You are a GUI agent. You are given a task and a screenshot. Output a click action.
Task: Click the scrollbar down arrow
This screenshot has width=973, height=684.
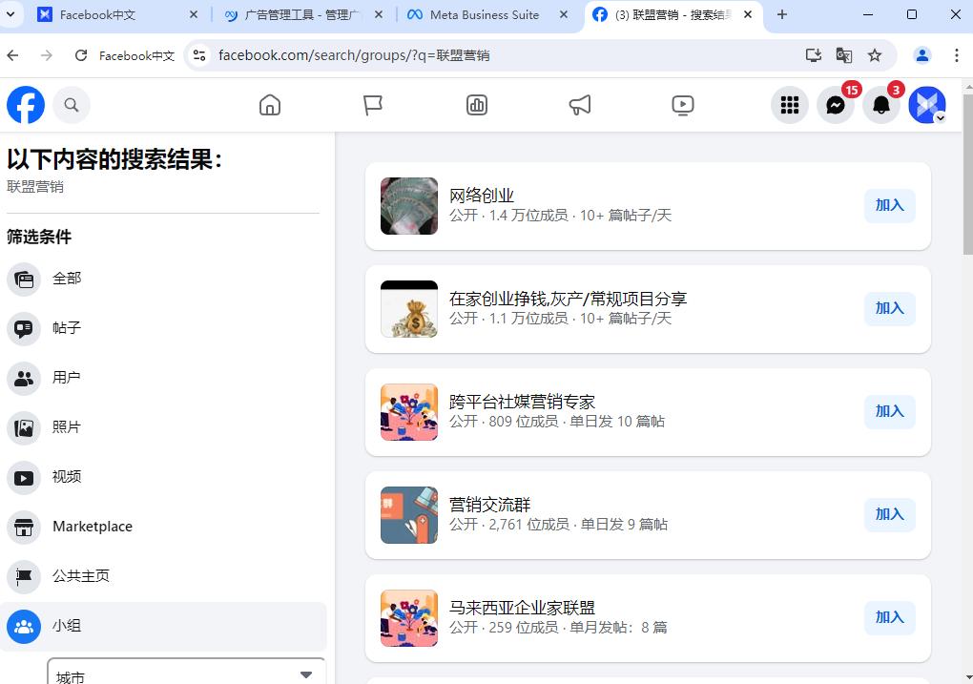967,677
